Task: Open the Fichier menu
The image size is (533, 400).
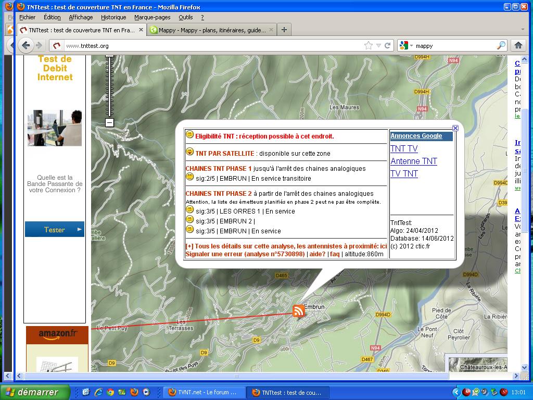Action: 27,17
